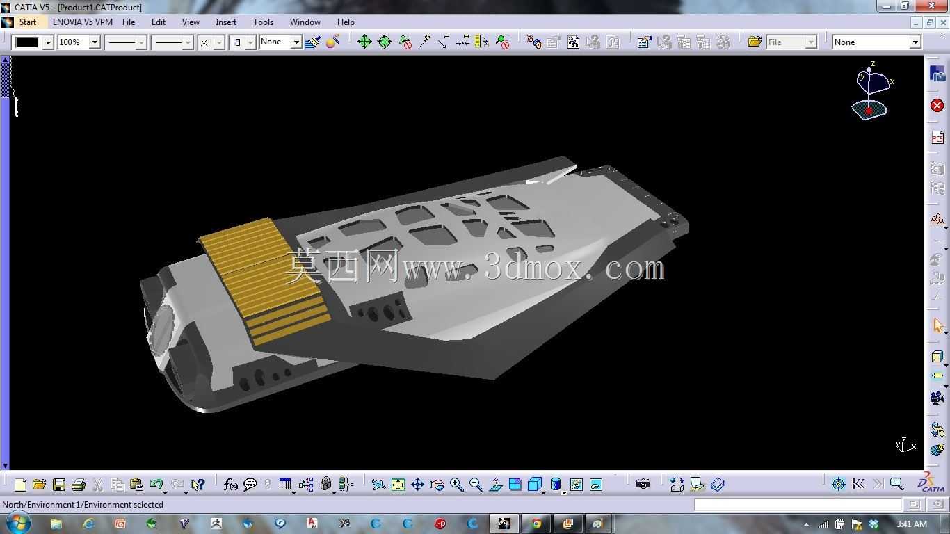Open the View menu

point(191,22)
